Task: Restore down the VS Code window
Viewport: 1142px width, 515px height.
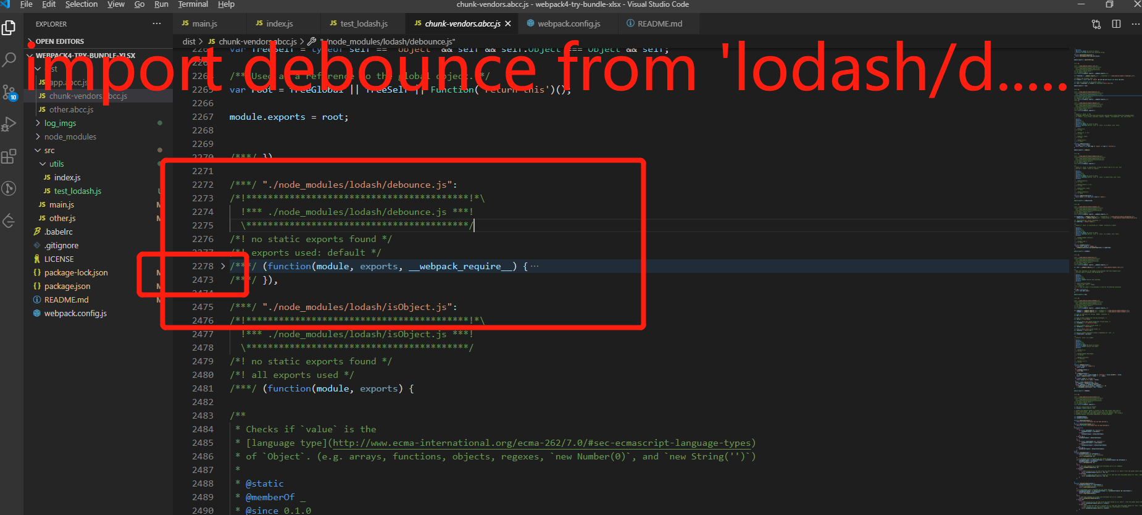Action: pyautogui.click(x=1109, y=4)
